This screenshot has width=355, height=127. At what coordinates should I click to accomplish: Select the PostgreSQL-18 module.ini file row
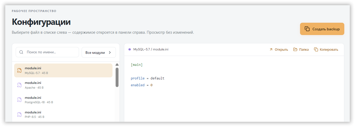[63, 100]
